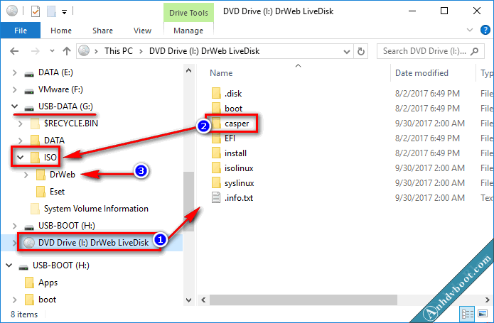Select VMware (F:) in the navigation pane

(60, 89)
